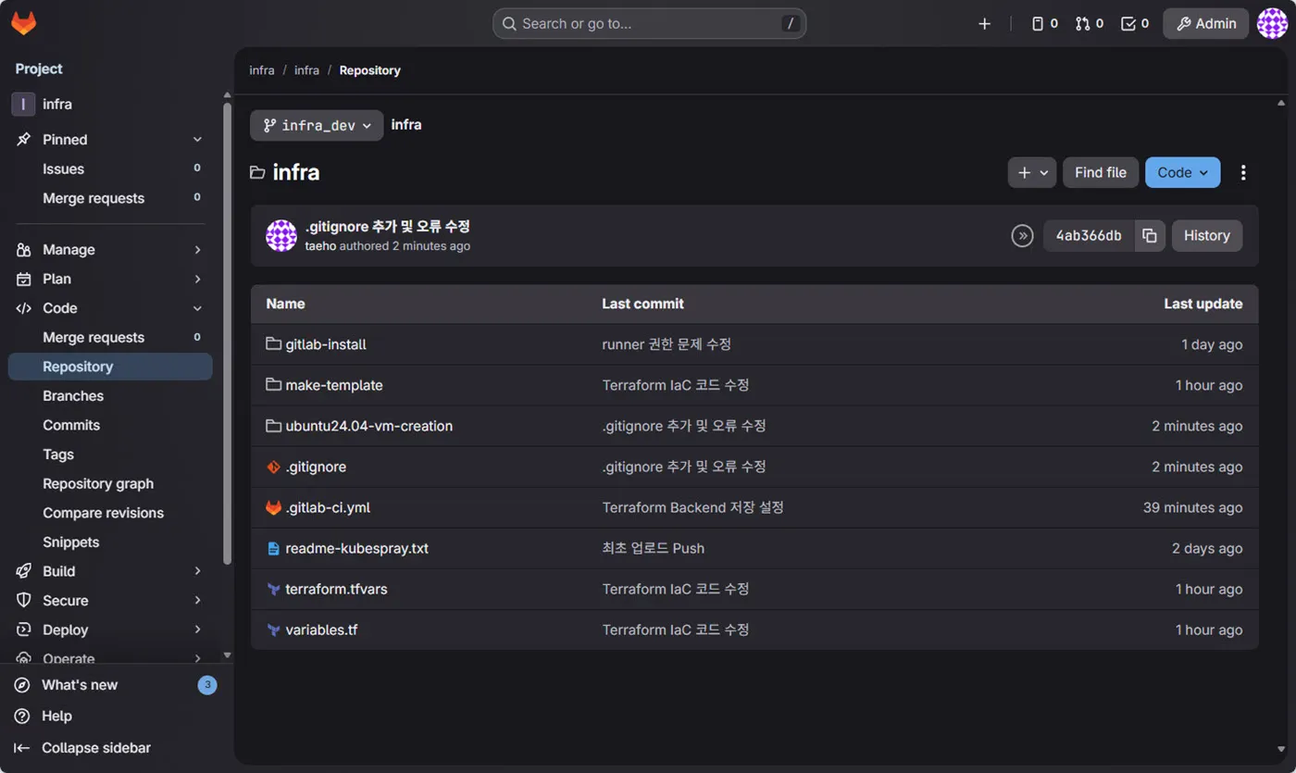Open pinned Issues in sidebar
1296x773 pixels.
coord(110,169)
